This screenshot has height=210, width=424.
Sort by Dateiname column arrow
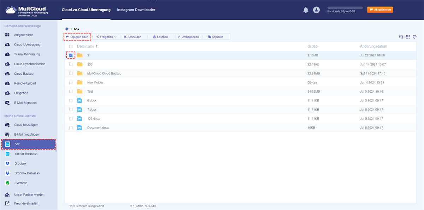click(96, 46)
